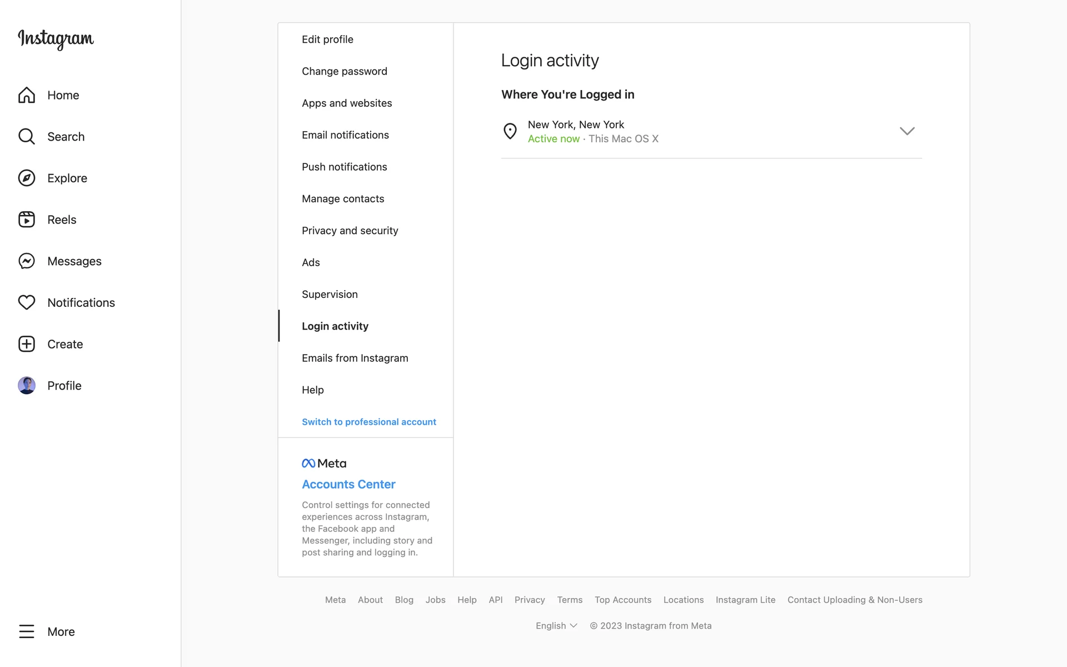Go to Edit profile settings
The image size is (1067, 667).
point(327,39)
